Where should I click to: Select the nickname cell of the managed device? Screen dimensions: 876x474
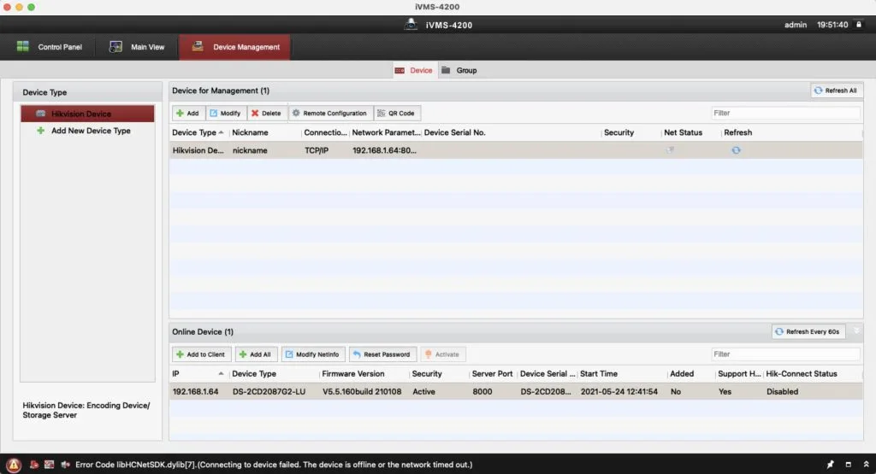click(x=250, y=150)
